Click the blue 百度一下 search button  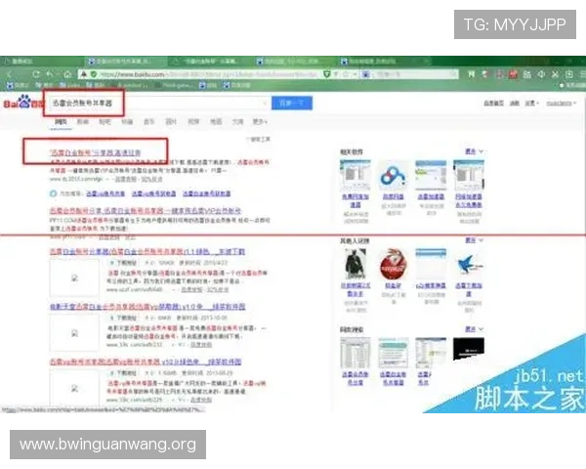click(x=292, y=103)
